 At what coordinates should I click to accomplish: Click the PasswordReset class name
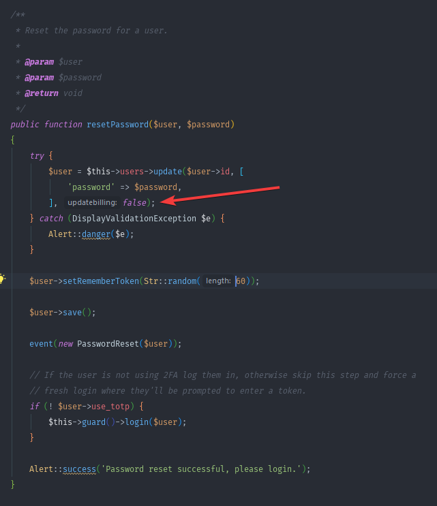[x=106, y=343]
